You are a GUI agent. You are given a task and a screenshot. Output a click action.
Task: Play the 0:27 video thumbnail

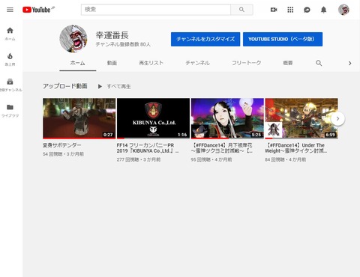click(79, 118)
